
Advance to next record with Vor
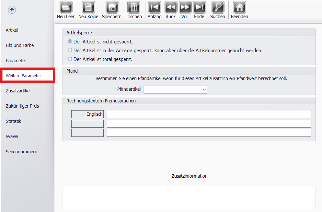[185, 7]
